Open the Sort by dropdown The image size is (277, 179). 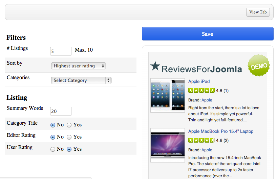point(78,66)
